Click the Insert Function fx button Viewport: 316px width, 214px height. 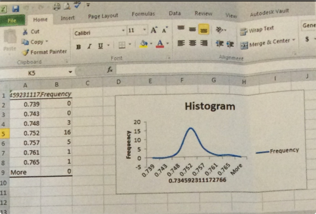[110, 70]
